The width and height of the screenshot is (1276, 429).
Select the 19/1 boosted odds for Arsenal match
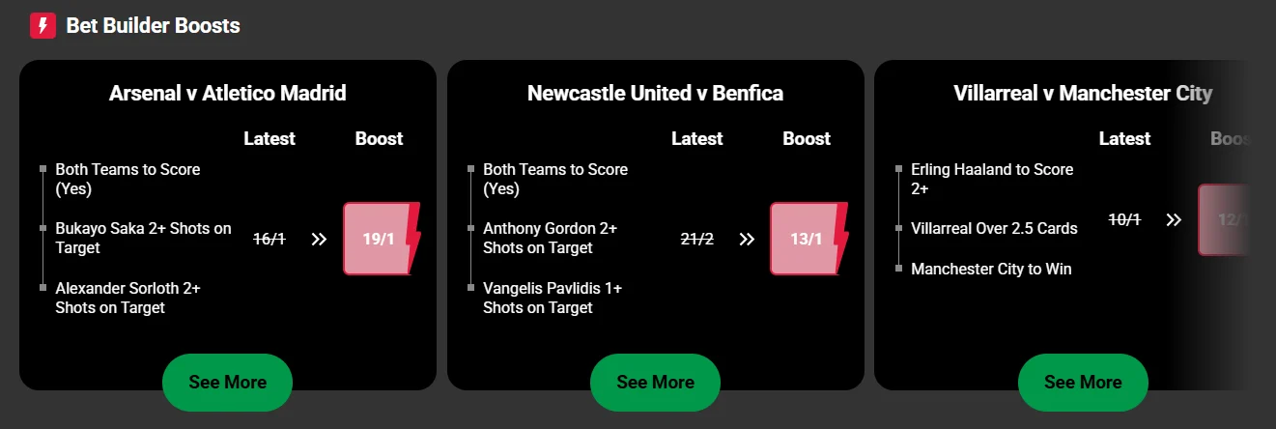tap(379, 239)
